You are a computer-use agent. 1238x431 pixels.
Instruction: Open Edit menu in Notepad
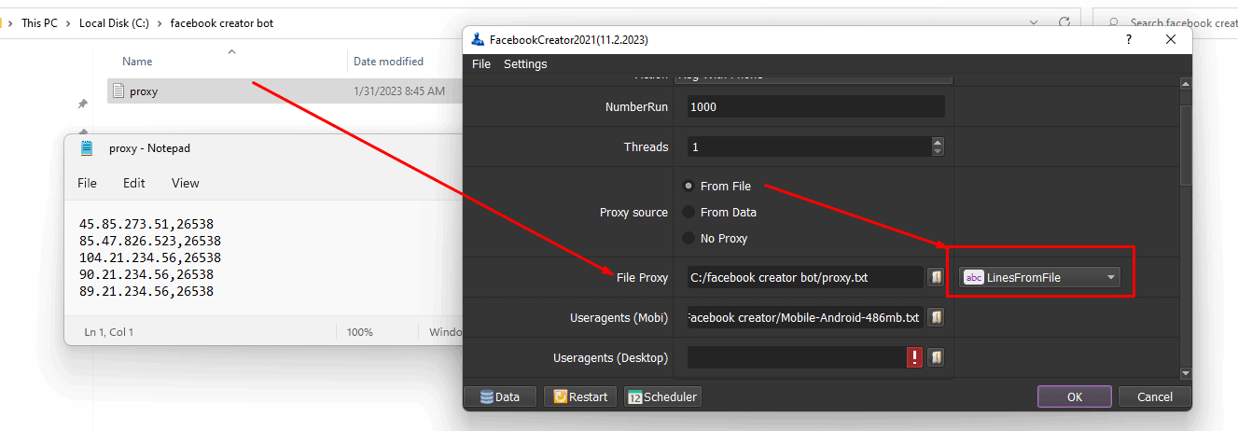coord(134,183)
